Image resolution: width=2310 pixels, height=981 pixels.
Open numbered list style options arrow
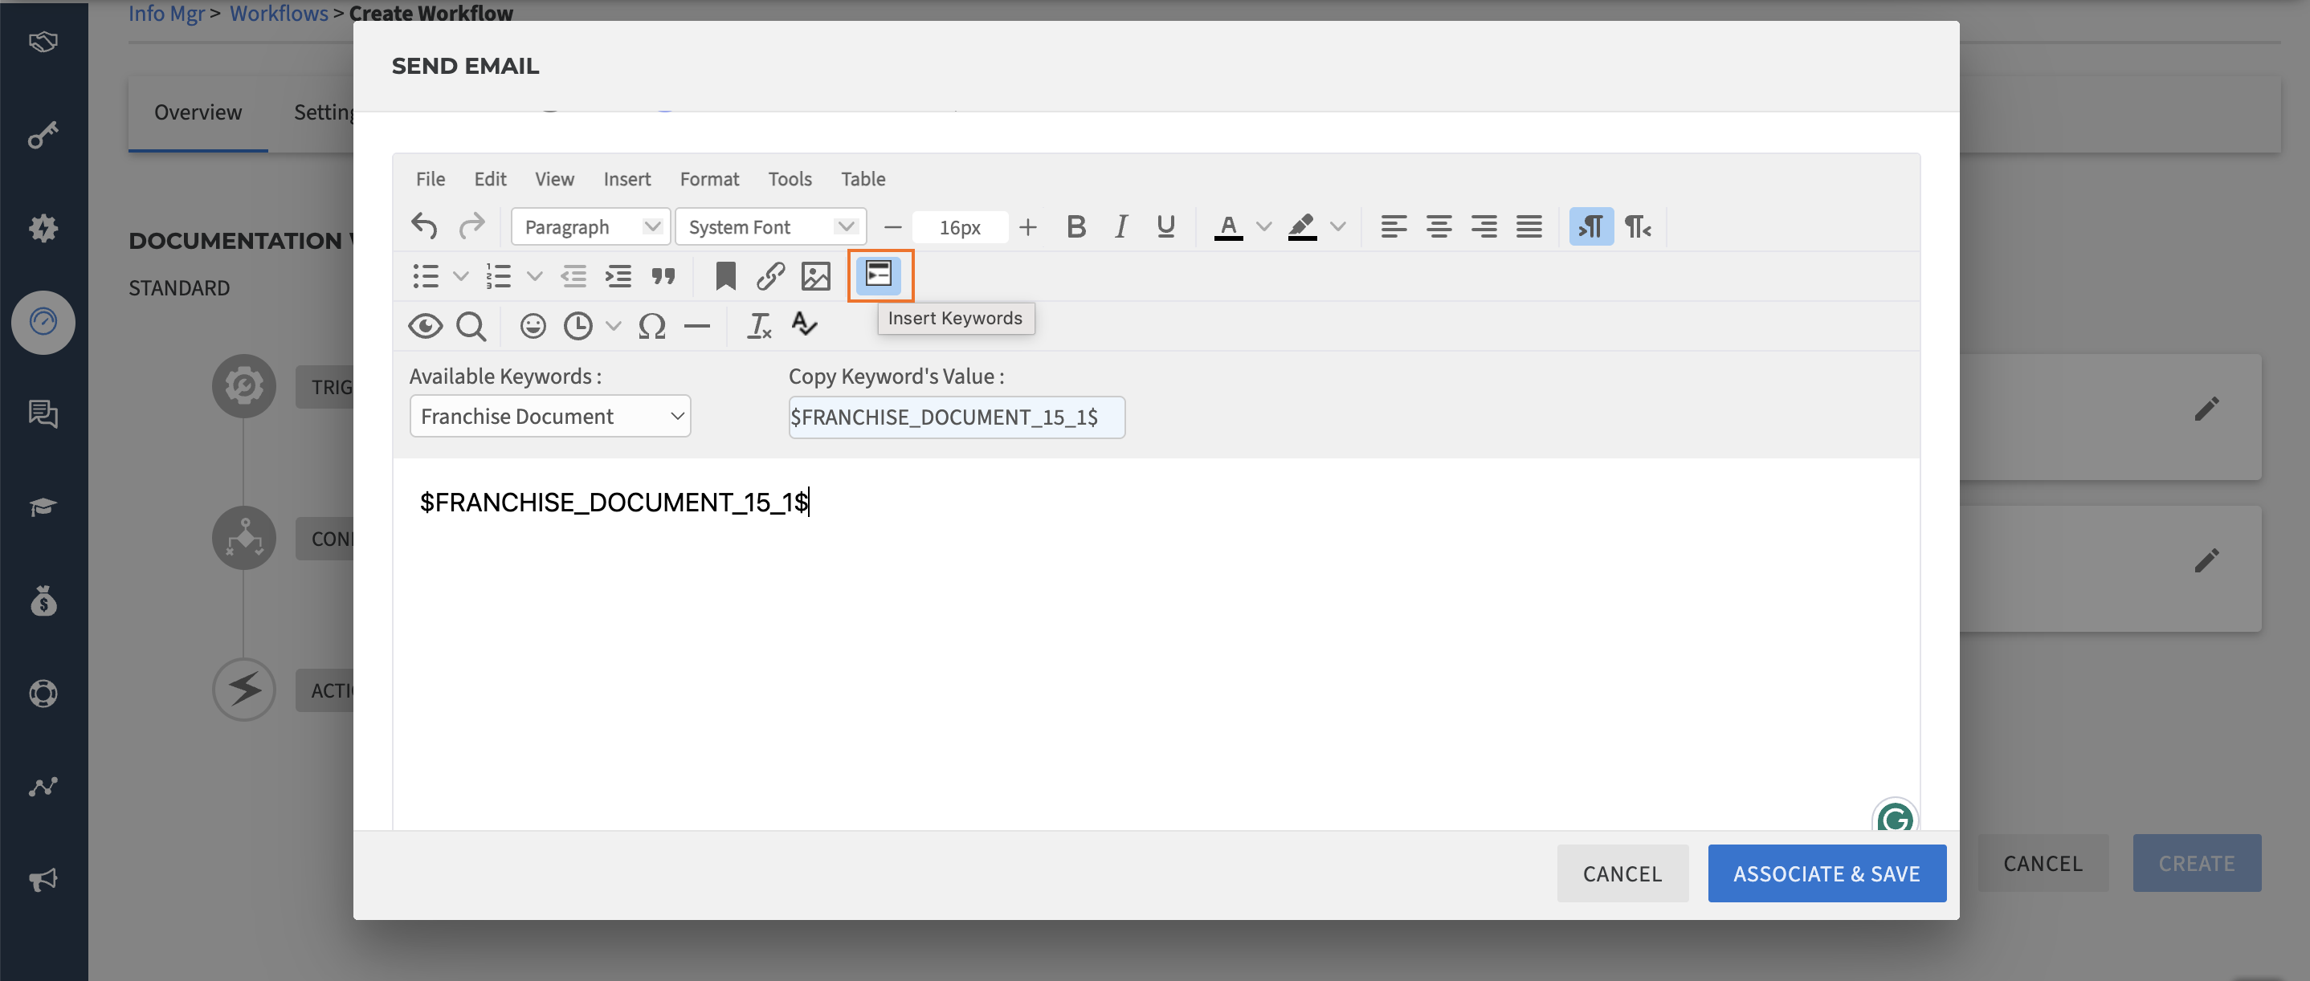tap(534, 276)
